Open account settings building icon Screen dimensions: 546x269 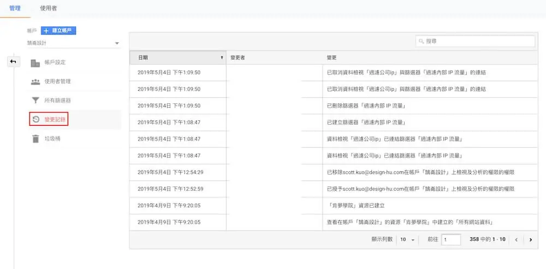35,63
